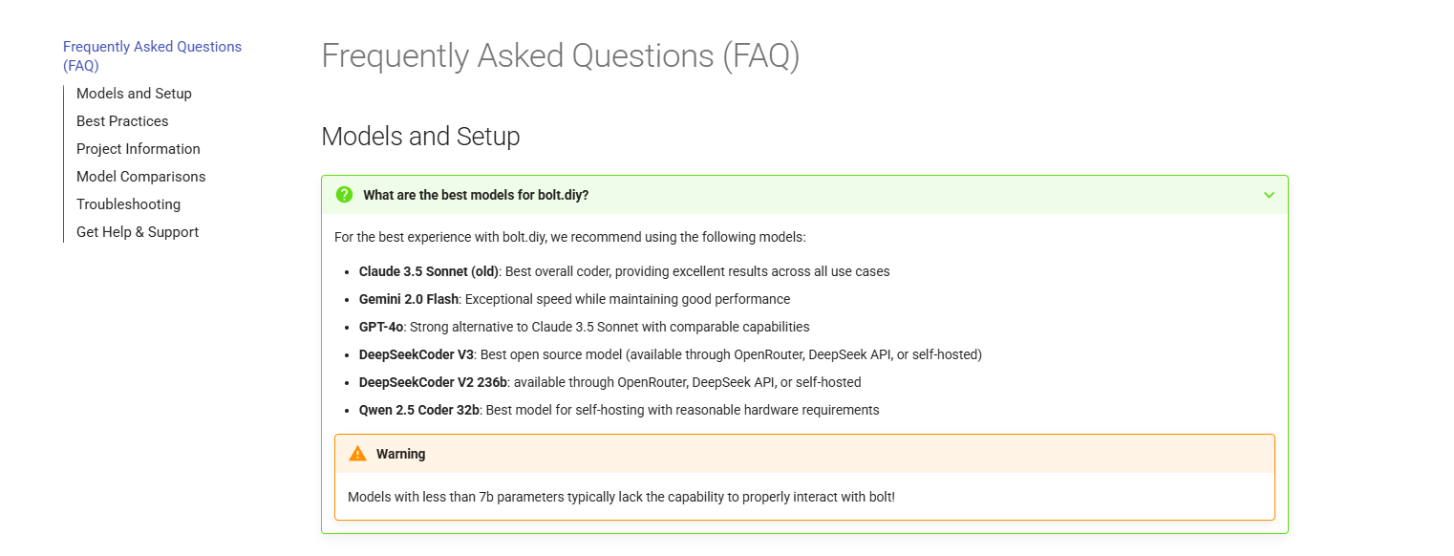Screen dimensions: 1454x556
Task: Click the green question mark icon
Action: (345, 195)
